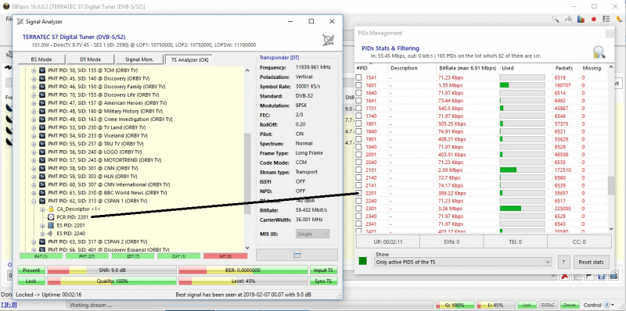This screenshot has width=626, height=311.
Task: Click the Present status button
Action: click(x=31, y=270)
